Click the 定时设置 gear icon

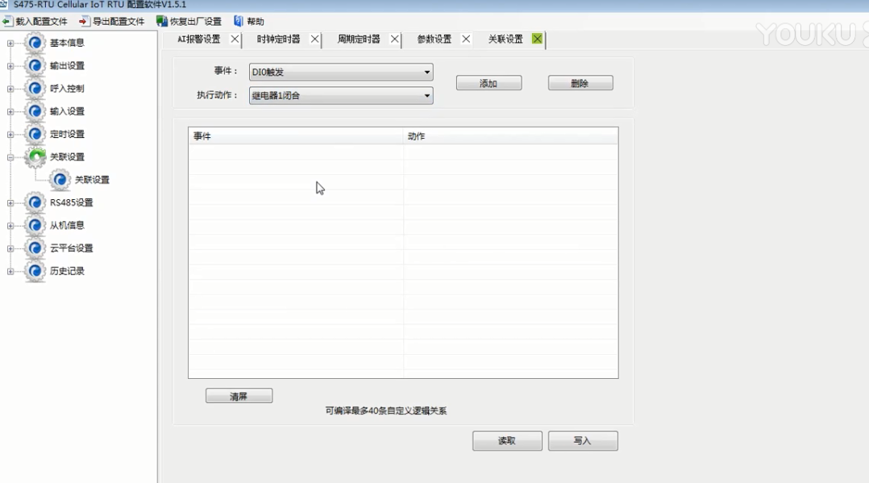pos(35,134)
